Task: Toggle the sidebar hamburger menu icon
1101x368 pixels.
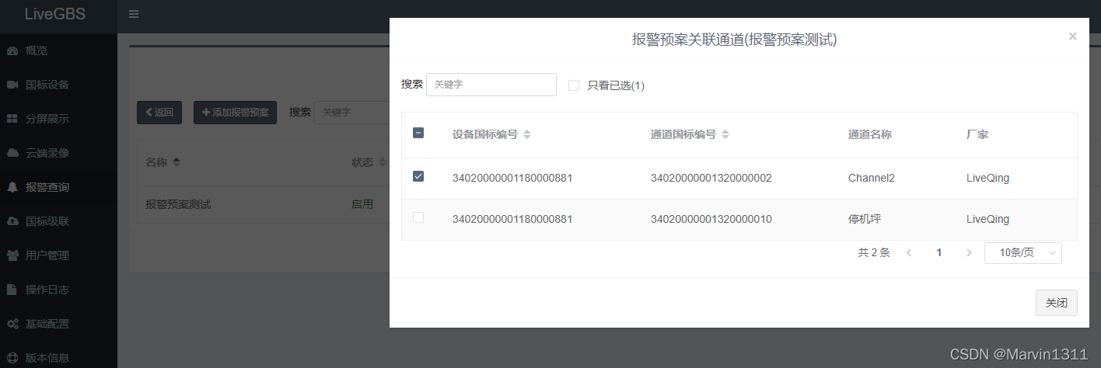Action: pos(134,14)
